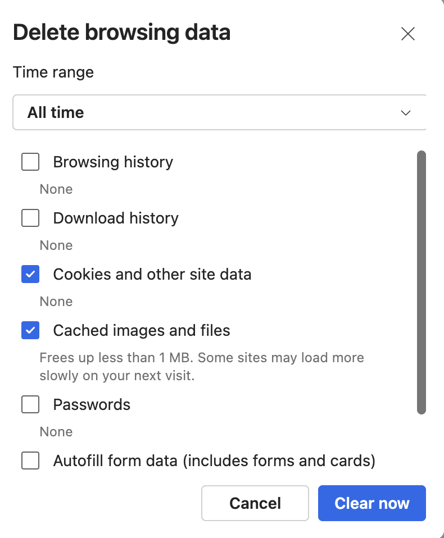Image resolution: width=444 pixels, height=538 pixels.
Task: Check the Passwords checkbox
Action: click(30, 405)
